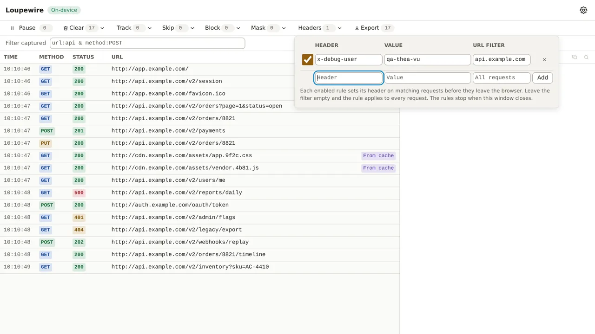Click the Loupewire app title
This screenshot has width=595, height=334.
pos(25,10)
